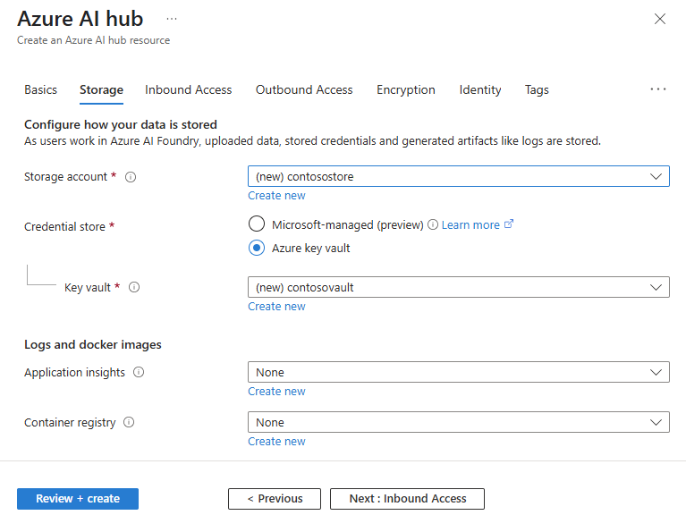686x532 pixels.
Task: Open the external link icon beside Learn more
Action: 508,224
